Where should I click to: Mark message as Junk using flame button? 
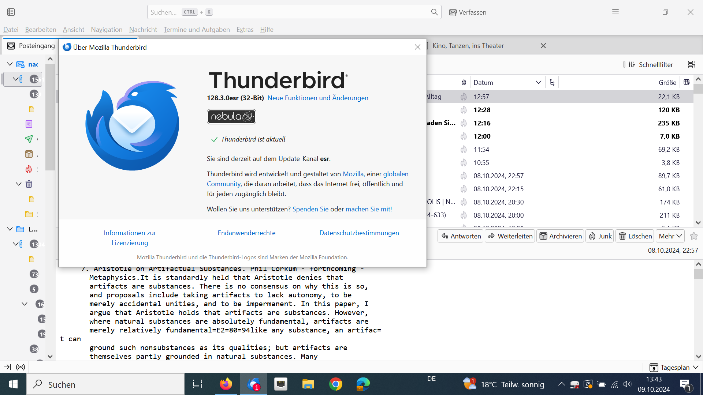pos(600,236)
